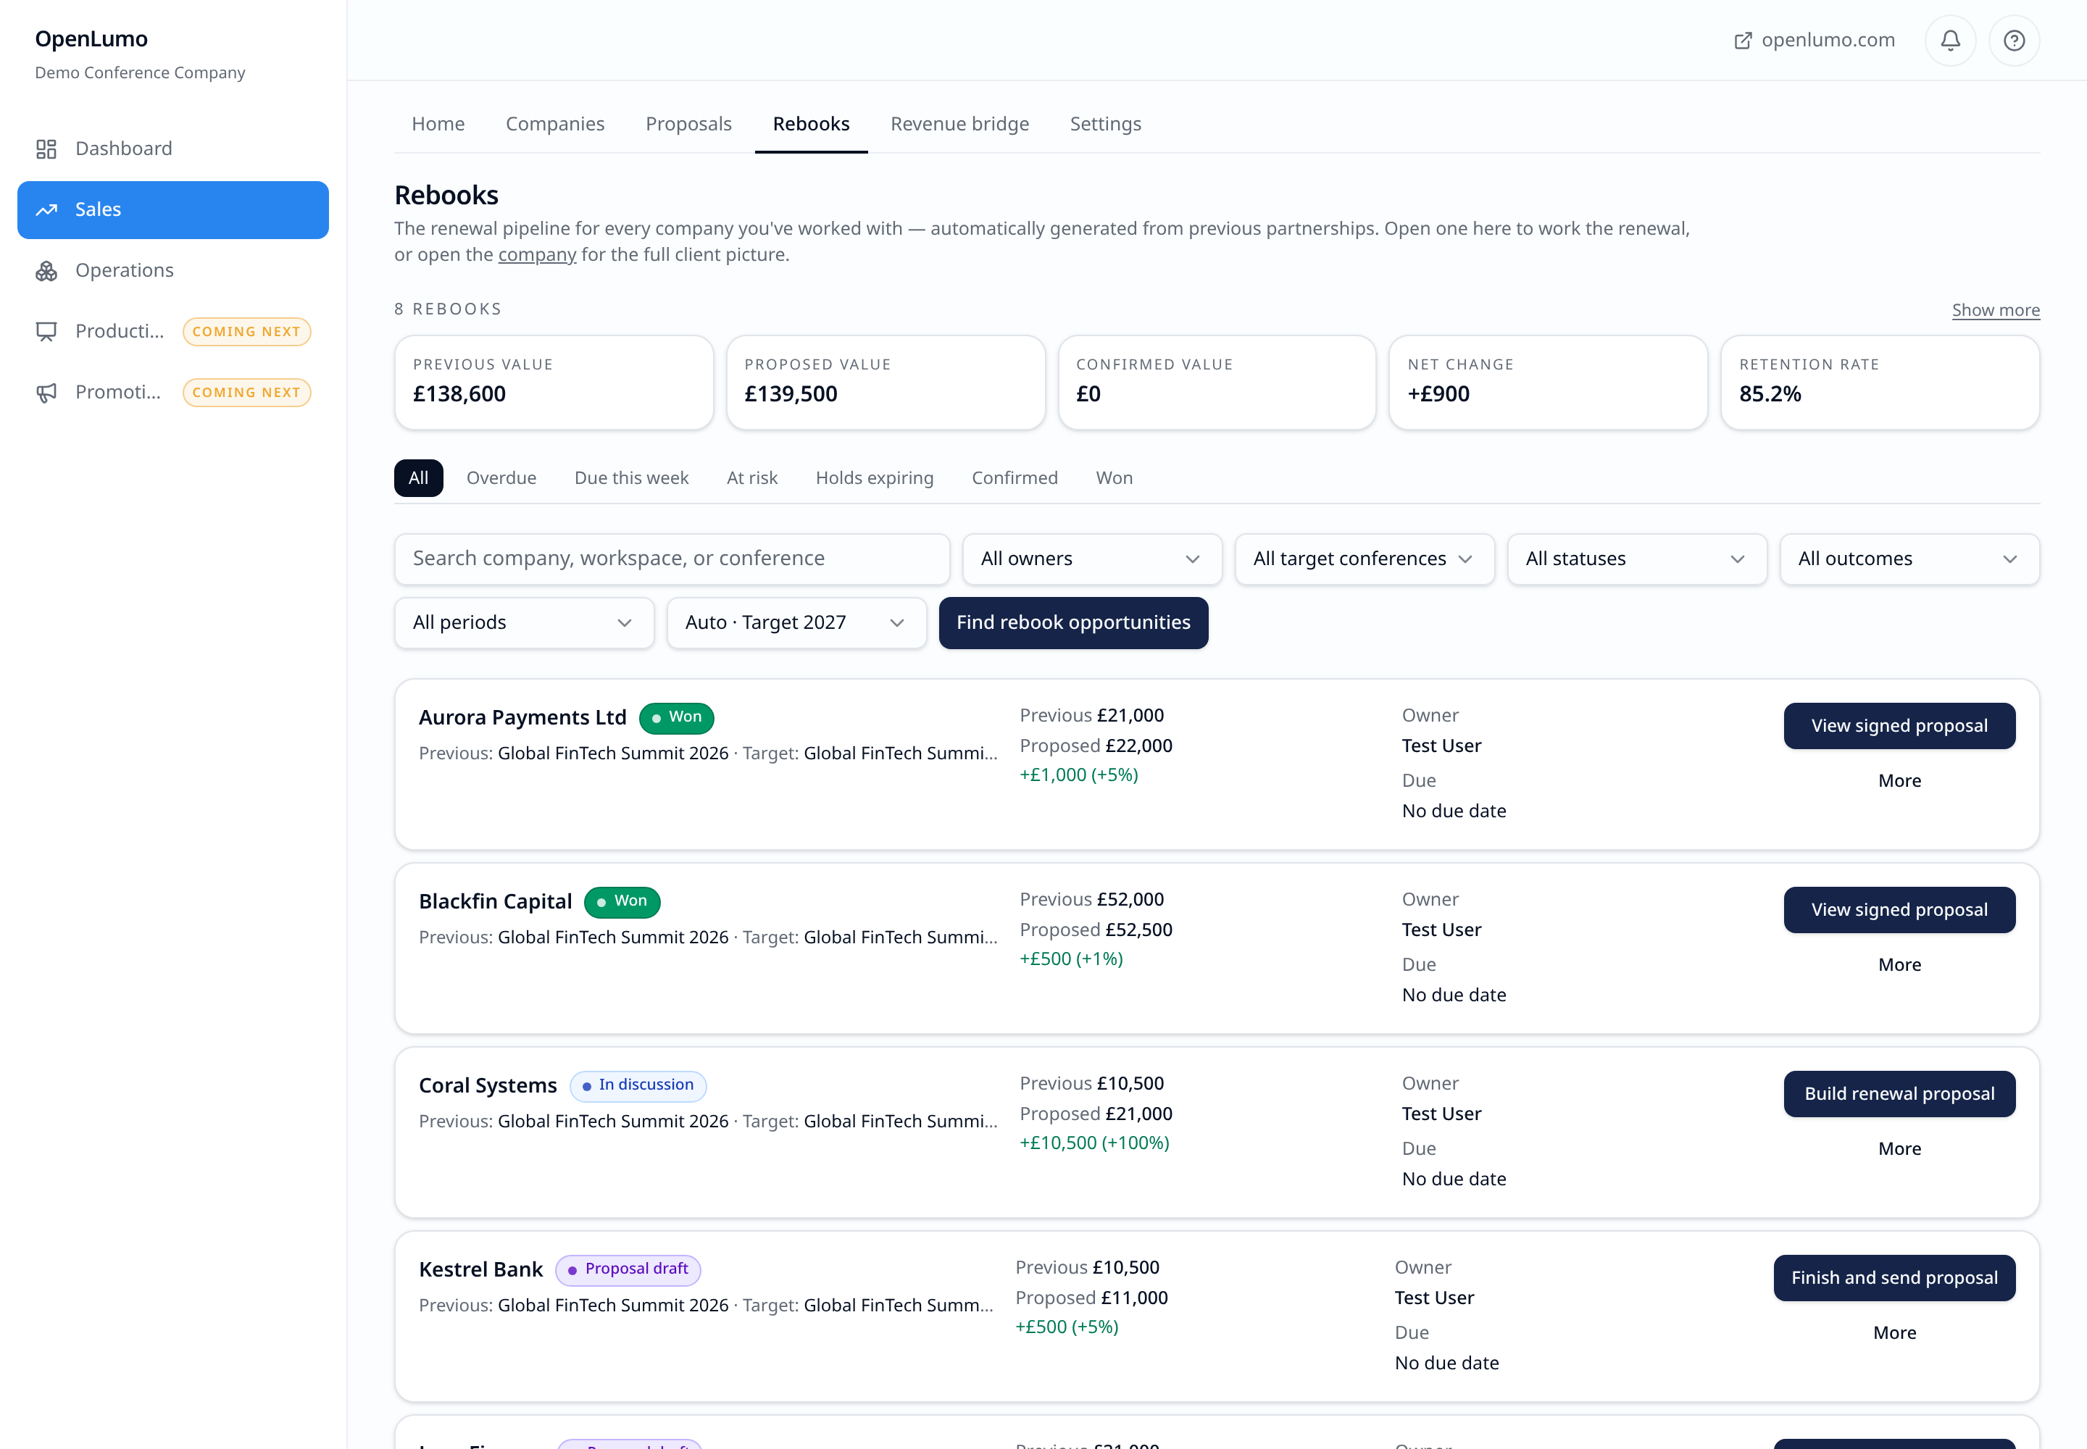Click the Production presentation board icon

(x=46, y=331)
